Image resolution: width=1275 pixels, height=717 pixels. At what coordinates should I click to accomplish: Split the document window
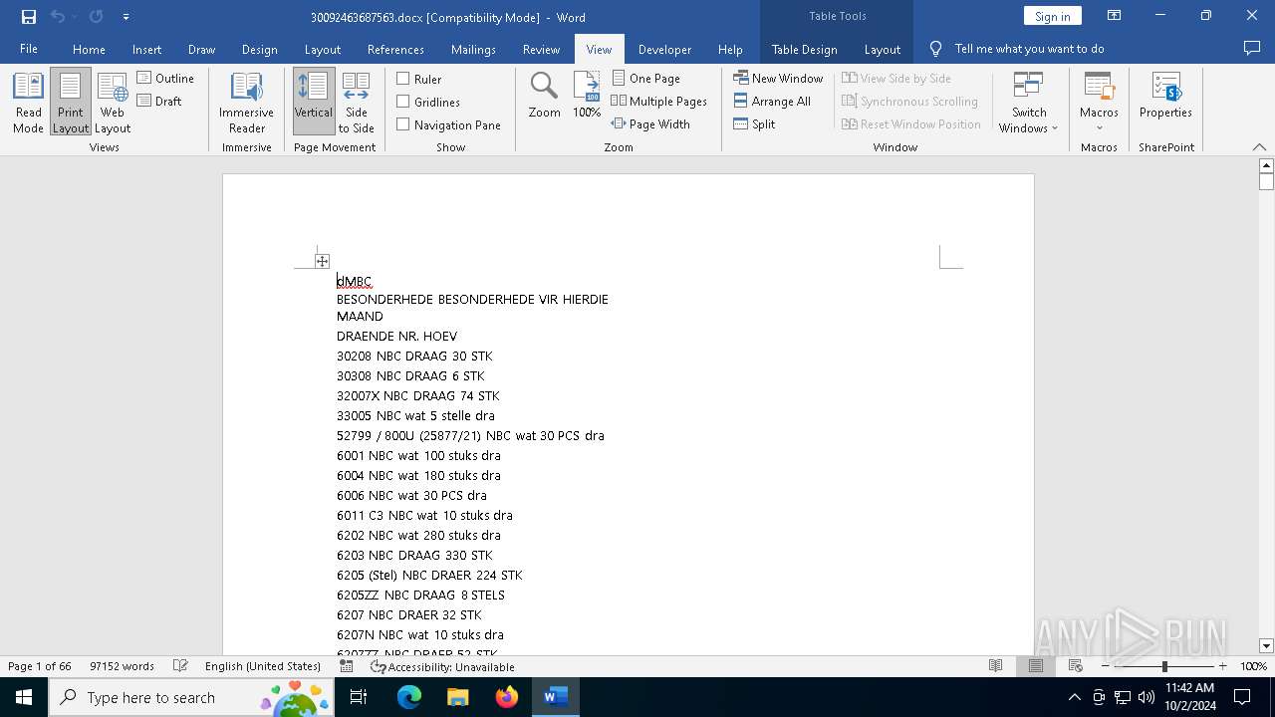click(754, 123)
